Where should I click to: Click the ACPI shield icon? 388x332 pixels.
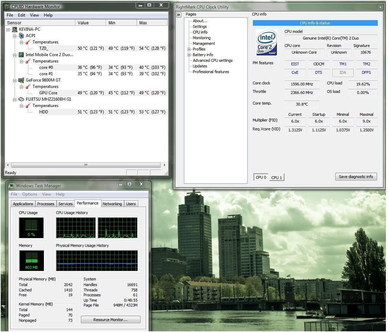21,36
